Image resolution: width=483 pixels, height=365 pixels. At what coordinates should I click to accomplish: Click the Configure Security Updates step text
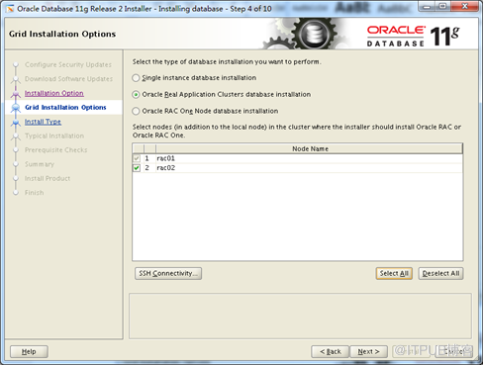68,64
